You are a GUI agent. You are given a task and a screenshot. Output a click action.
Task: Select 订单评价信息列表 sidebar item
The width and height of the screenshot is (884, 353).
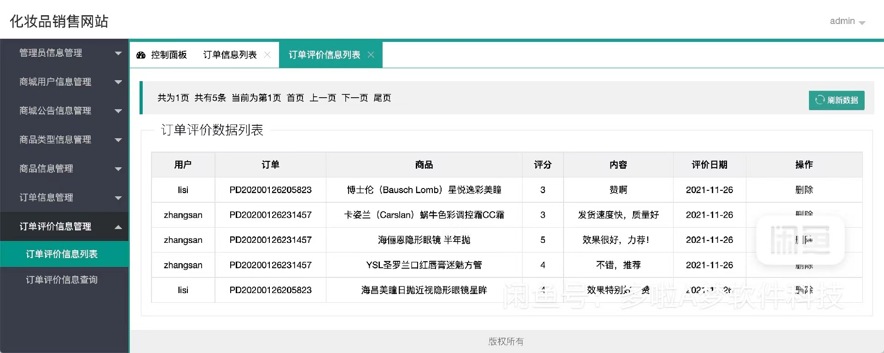(x=62, y=254)
